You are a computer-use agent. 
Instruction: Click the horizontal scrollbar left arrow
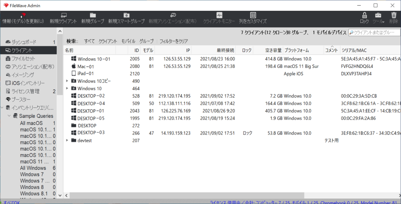[66, 195]
